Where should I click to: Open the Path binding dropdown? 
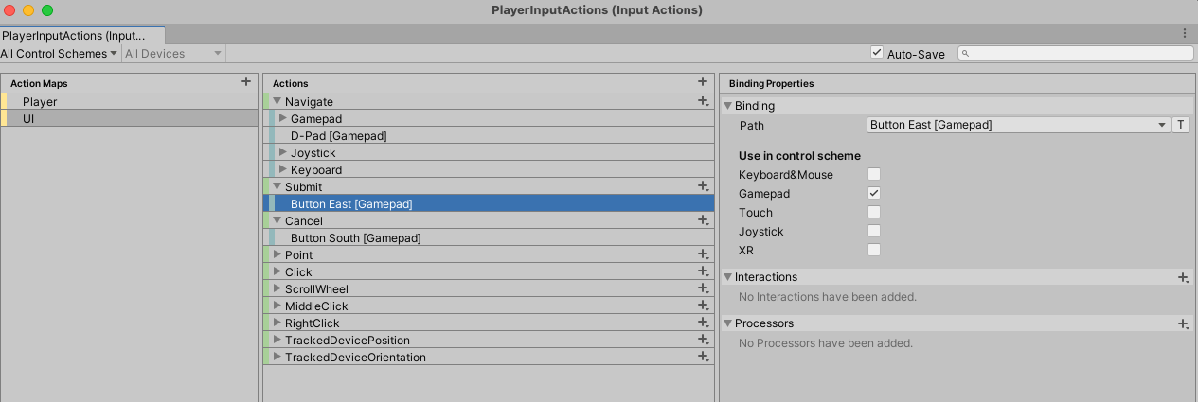click(x=1019, y=125)
